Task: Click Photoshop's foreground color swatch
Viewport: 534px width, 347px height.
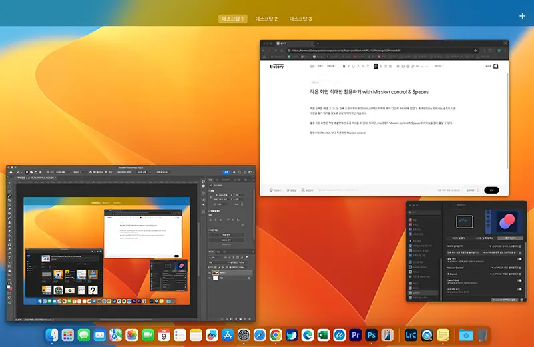Action: (x=9, y=287)
